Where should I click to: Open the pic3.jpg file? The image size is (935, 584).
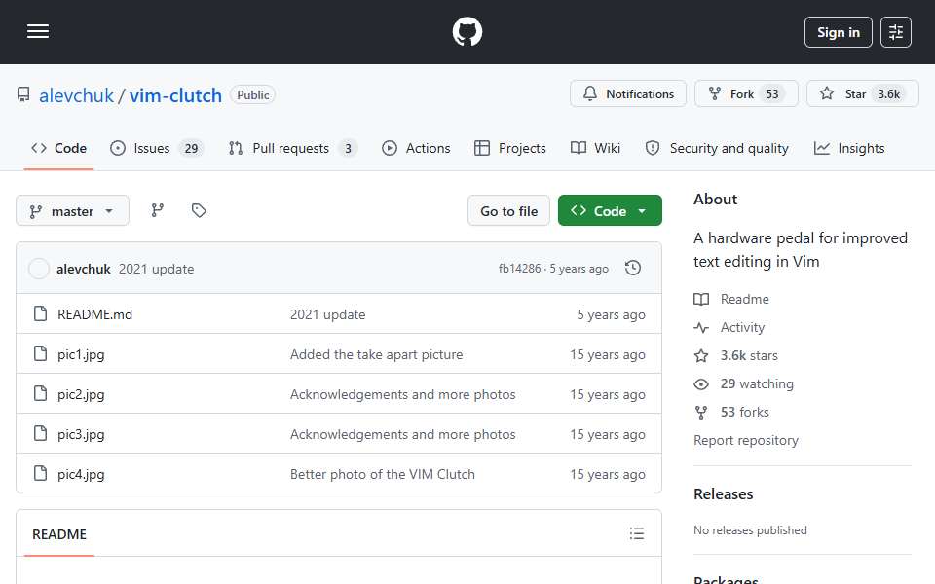click(81, 434)
